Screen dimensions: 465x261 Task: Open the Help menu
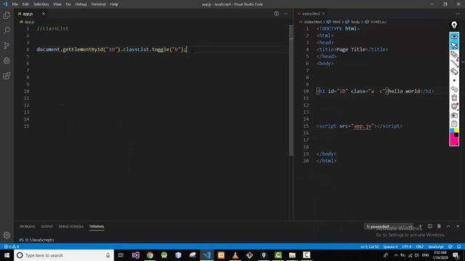pos(114,4)
